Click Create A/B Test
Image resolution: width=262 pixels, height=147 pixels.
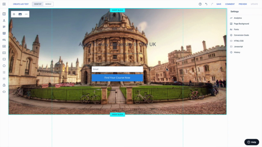(x=21, y=4)
